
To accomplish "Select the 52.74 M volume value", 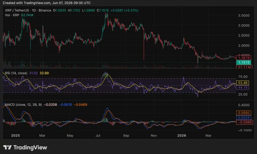I will click(27, 15).
